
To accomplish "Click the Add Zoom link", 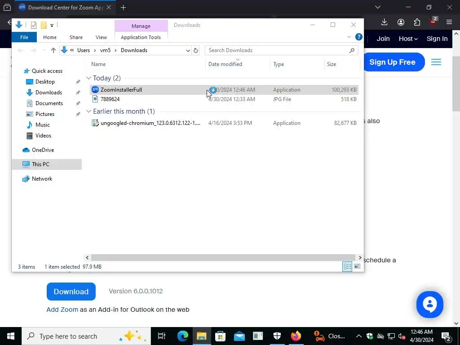I will coord(62,310).
